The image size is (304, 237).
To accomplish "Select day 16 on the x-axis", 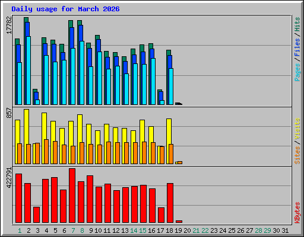I will tap(151, 230).
